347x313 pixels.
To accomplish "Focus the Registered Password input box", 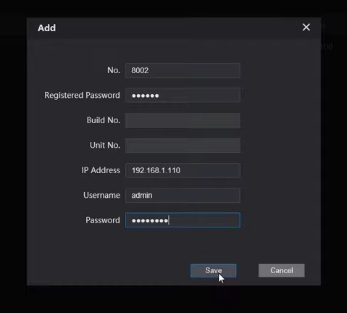I will 183,96.
